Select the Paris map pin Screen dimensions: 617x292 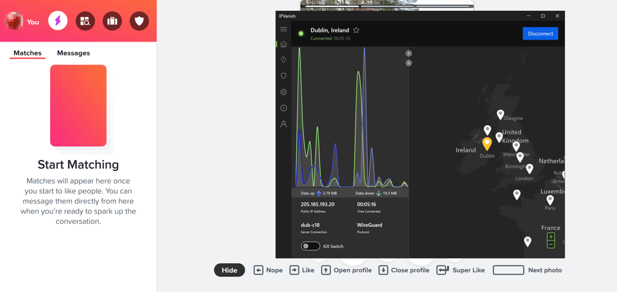550,200
